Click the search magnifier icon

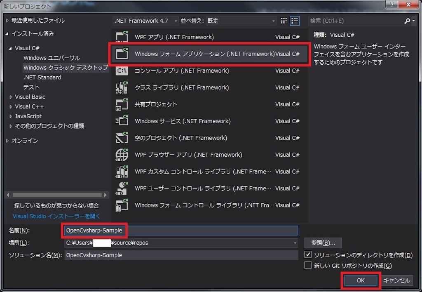(x=407, y=21)
